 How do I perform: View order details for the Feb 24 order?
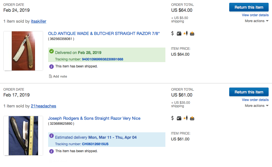(x=255, y=15)
